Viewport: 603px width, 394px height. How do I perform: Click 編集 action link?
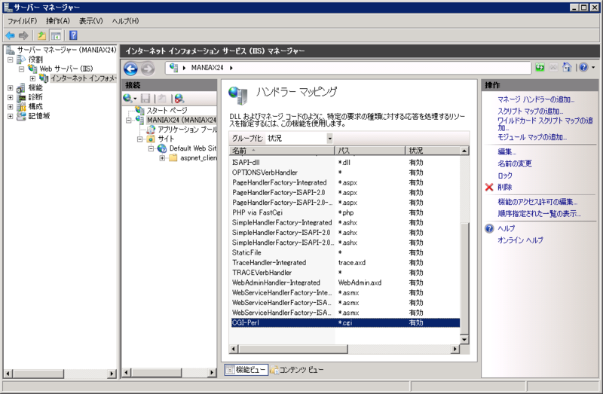pyautogui.click(x=507, y=152)
